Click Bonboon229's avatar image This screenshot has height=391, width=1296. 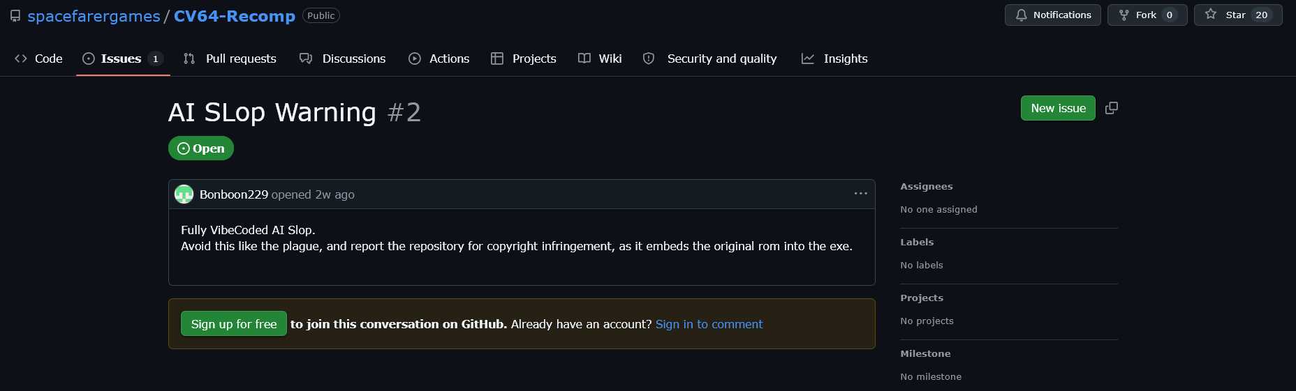click(184, 194)
